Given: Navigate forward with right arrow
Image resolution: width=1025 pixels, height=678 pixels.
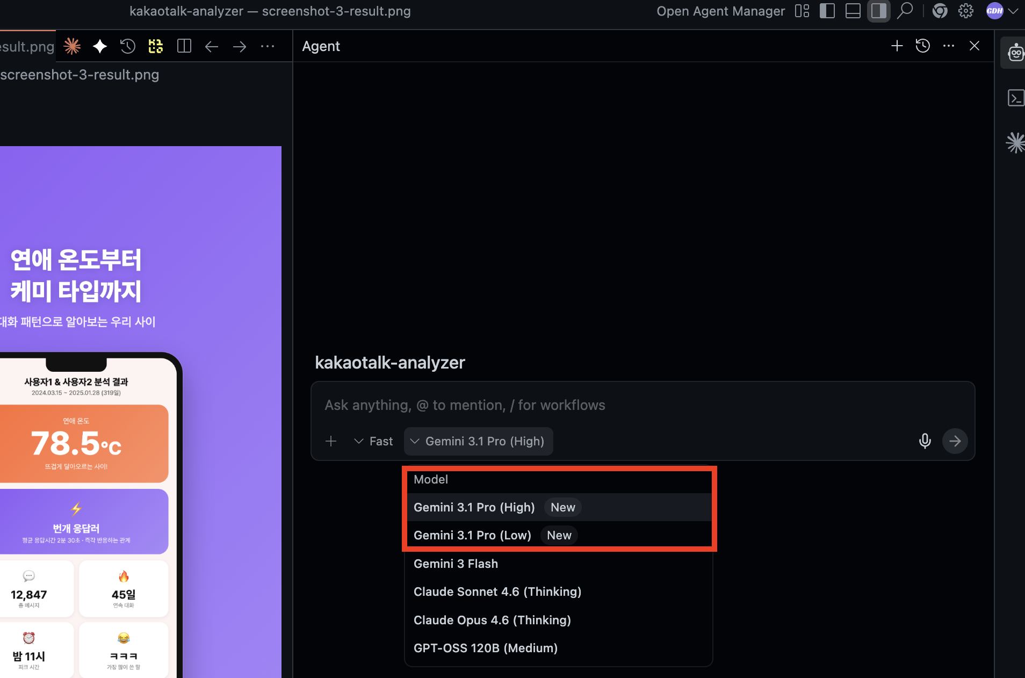Looking at the screenshot, I should tap(240, 47).
